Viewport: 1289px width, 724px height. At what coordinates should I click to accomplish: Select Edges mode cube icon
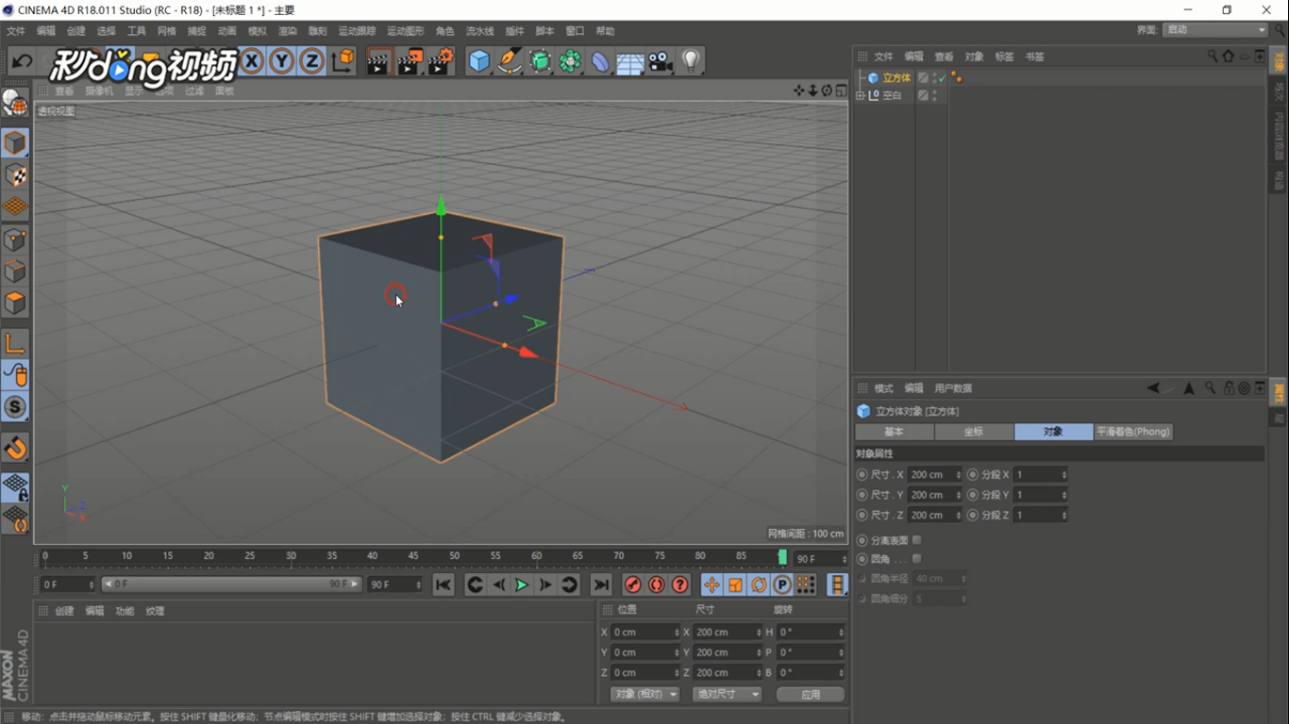tap(15, 271)
